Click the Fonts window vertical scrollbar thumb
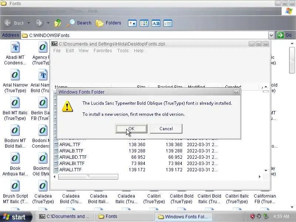The image size is (296, 222). click(x=292, y=60)
